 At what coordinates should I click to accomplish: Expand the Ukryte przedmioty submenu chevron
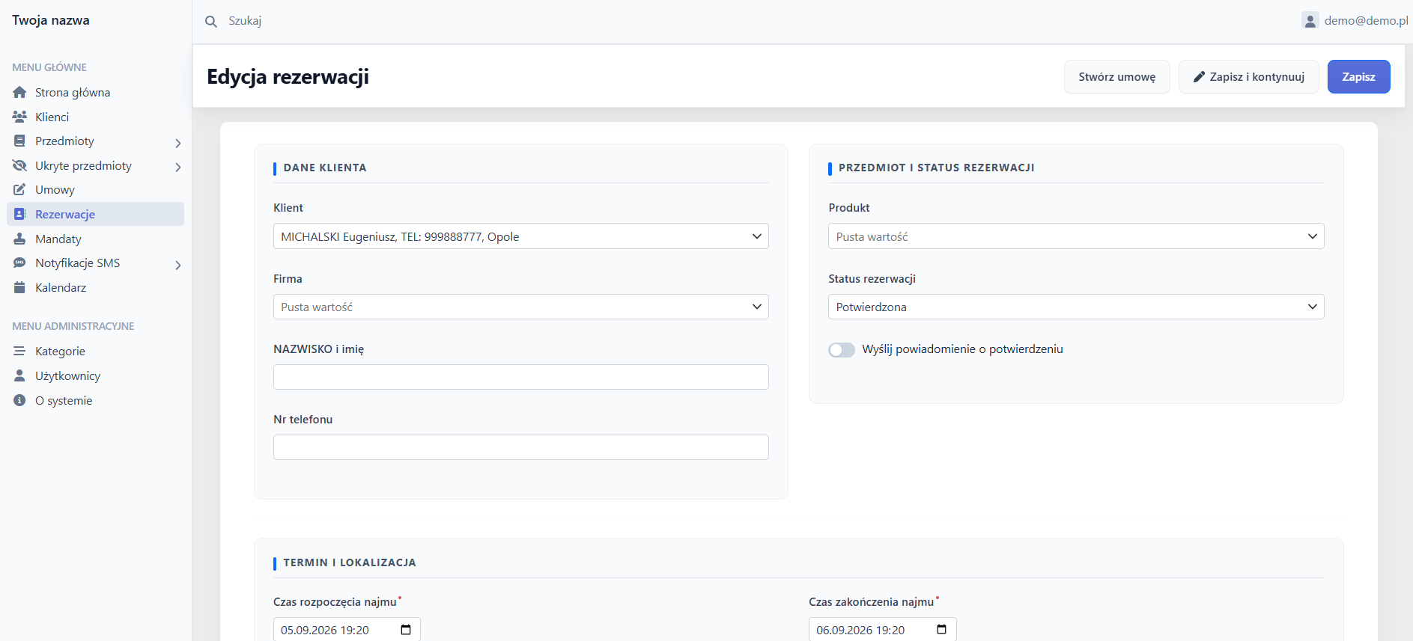177,167
